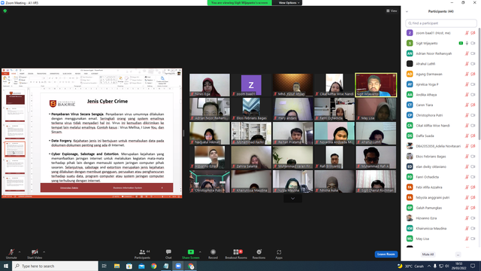The height and width of the screenshot is (271, 481).
Task: Select participant May Lisa in list
Action: (x=441, y=239)
